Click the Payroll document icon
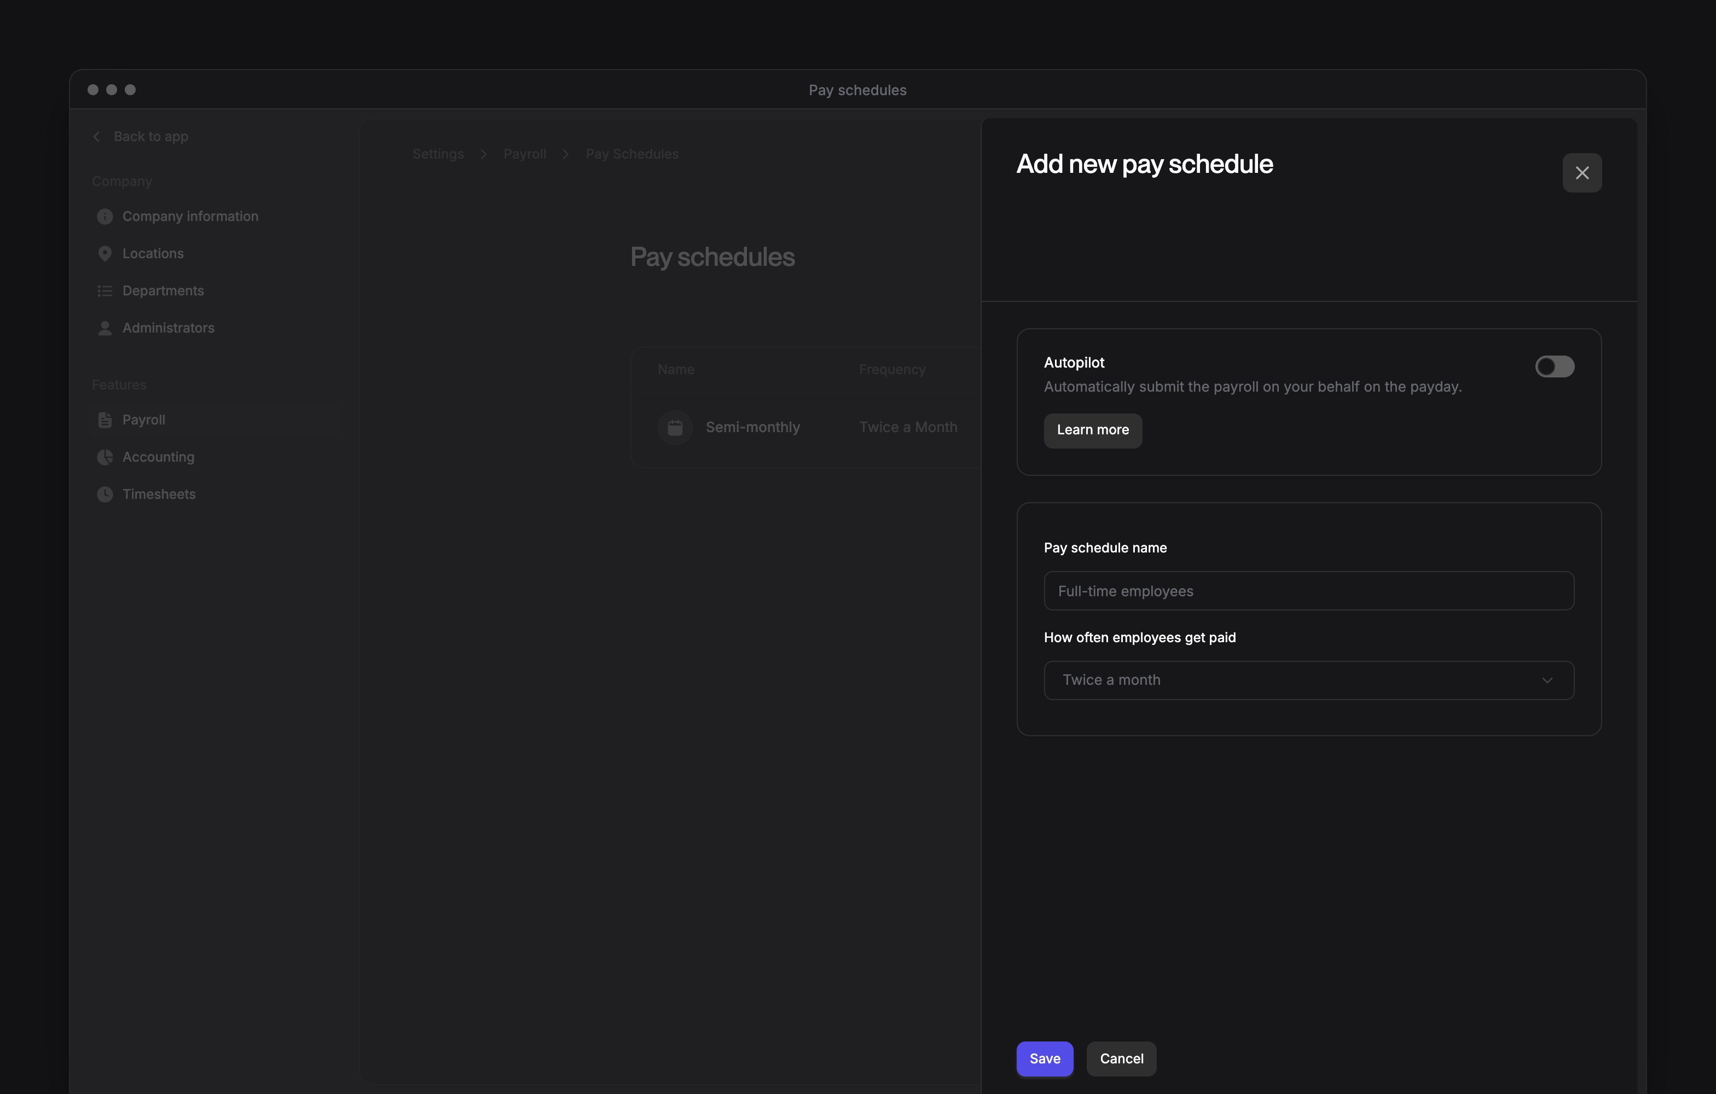The image size is (1716, 1094). (x=105, y=420)
